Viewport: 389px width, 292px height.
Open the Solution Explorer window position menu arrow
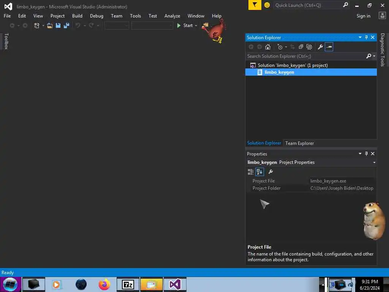pos(360,37)
